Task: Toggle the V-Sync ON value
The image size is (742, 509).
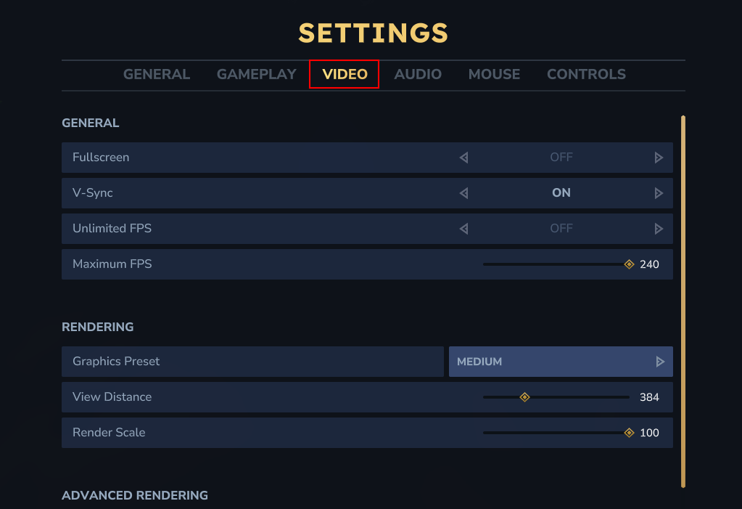Action: pos(561,193)
